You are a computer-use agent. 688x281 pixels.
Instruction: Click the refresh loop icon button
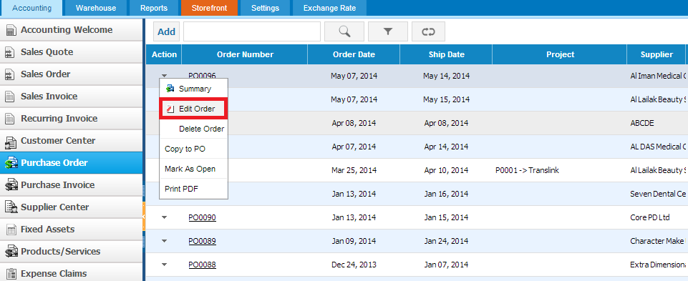[428, 31]
